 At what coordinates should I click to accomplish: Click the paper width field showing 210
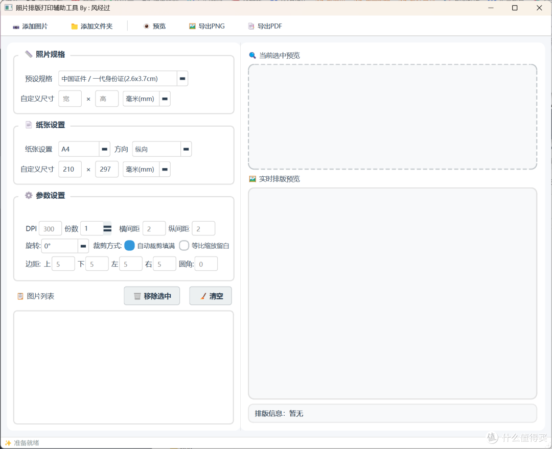[70, 169]
